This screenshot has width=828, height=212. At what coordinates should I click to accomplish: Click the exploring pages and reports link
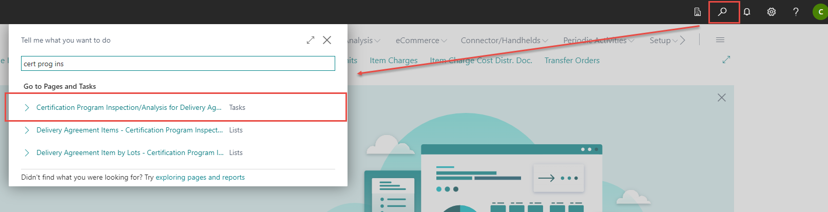click(x=200, y=178)
